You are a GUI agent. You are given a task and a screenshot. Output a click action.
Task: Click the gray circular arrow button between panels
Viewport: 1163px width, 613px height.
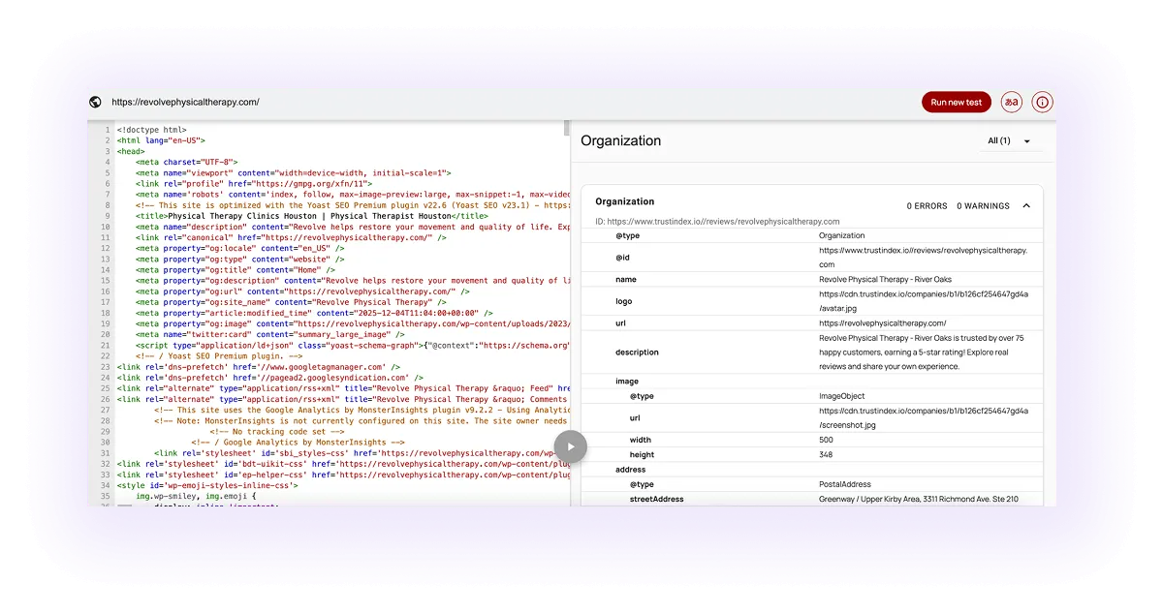click(x=571, y=446)
